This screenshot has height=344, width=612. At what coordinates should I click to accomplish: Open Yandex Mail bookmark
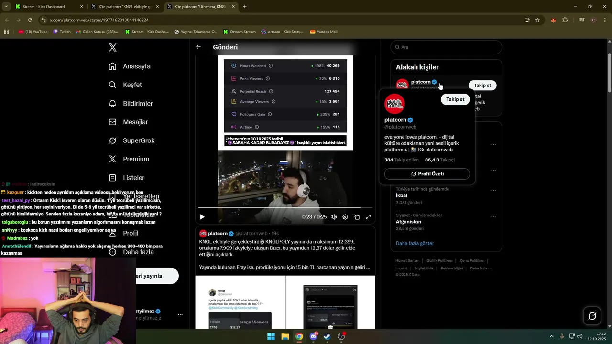[324, 32]
